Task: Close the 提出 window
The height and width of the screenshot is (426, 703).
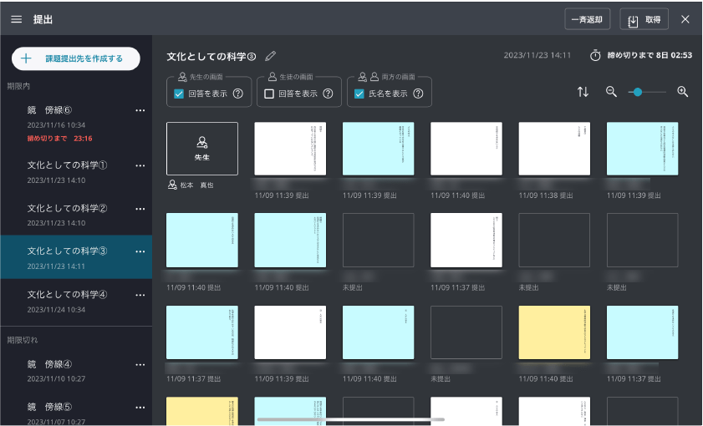Action: (x=685, y=19)
